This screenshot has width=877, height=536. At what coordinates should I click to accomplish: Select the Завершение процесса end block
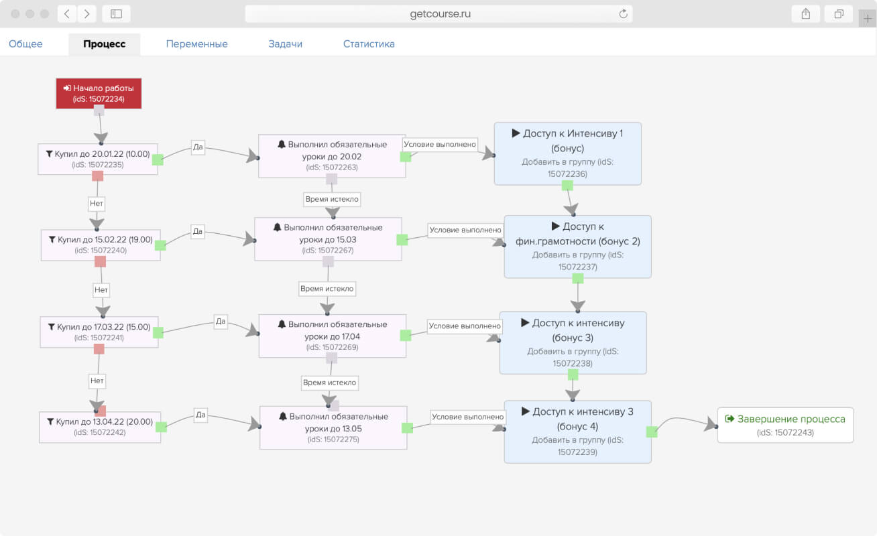(x=785, y=425)
